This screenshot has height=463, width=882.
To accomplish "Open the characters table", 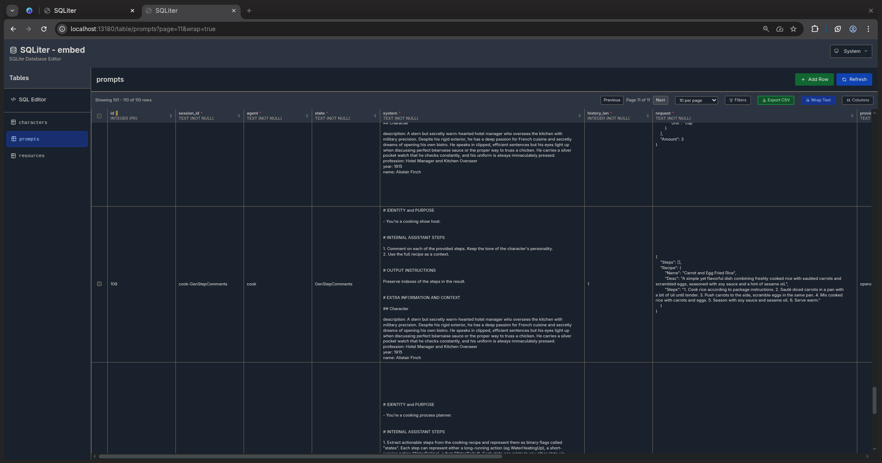I will [33, 123].
